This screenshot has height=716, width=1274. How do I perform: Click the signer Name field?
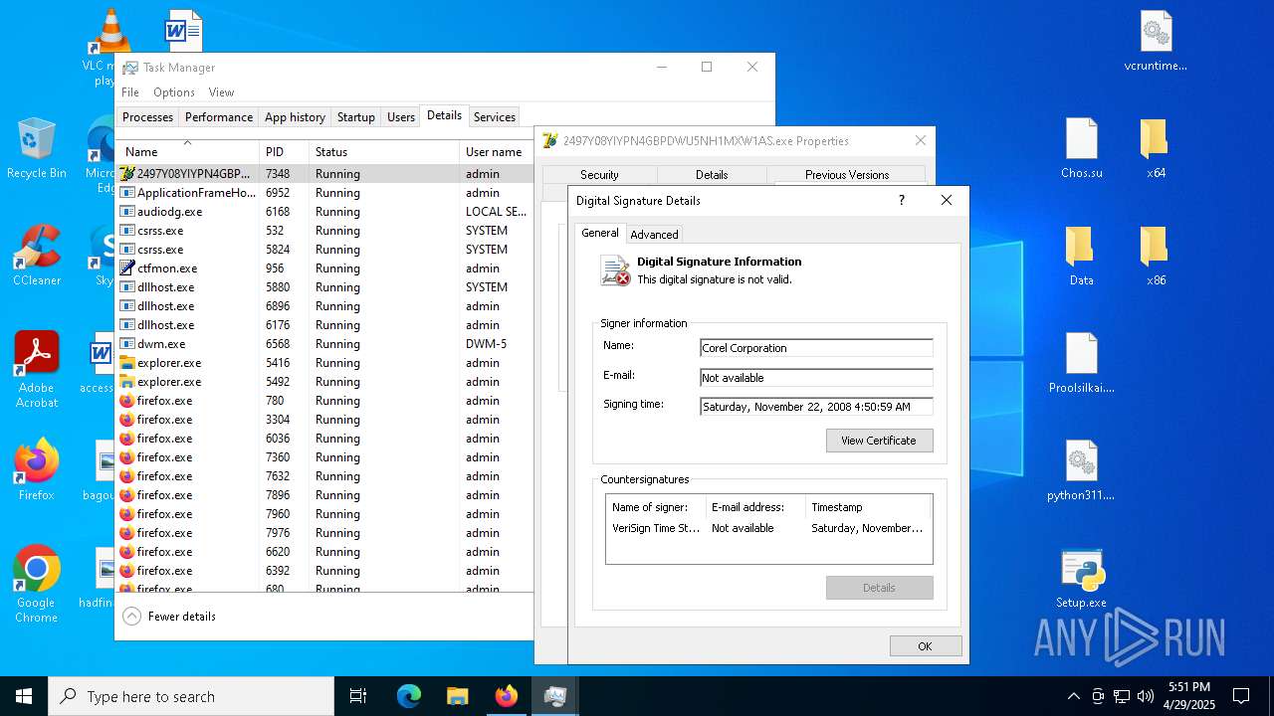[816, 348]
